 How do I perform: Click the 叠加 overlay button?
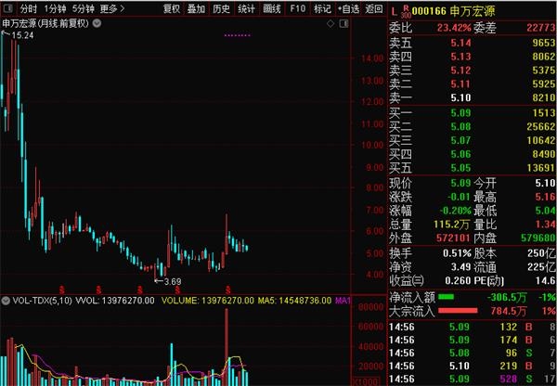point(197,8)
